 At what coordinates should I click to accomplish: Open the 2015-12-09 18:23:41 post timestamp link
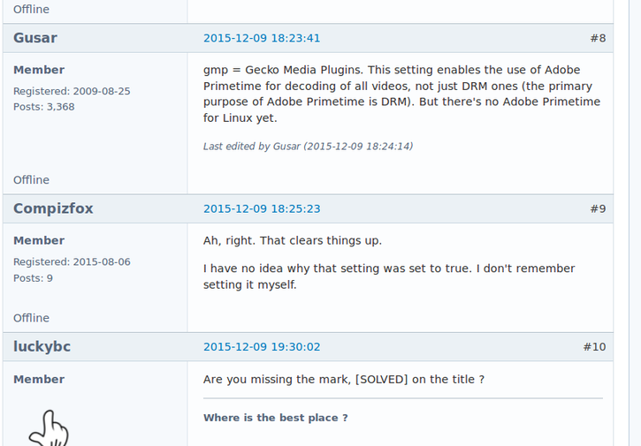click(x=262, y=38)
